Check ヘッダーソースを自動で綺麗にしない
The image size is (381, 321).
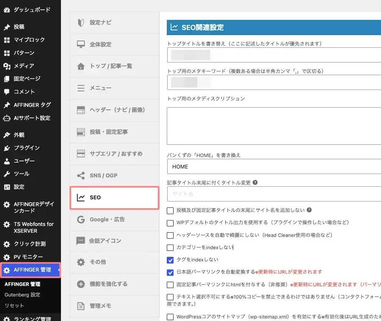click(x=170, y=235)
